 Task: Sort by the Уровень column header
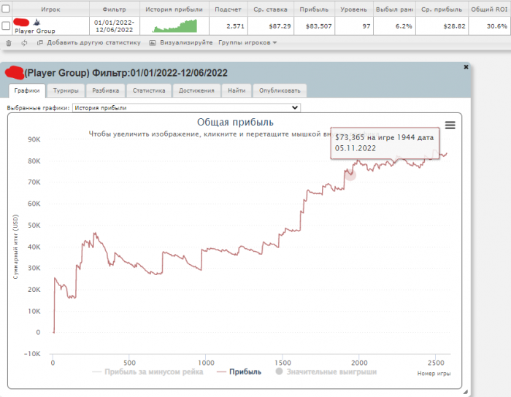coord(354,9)
